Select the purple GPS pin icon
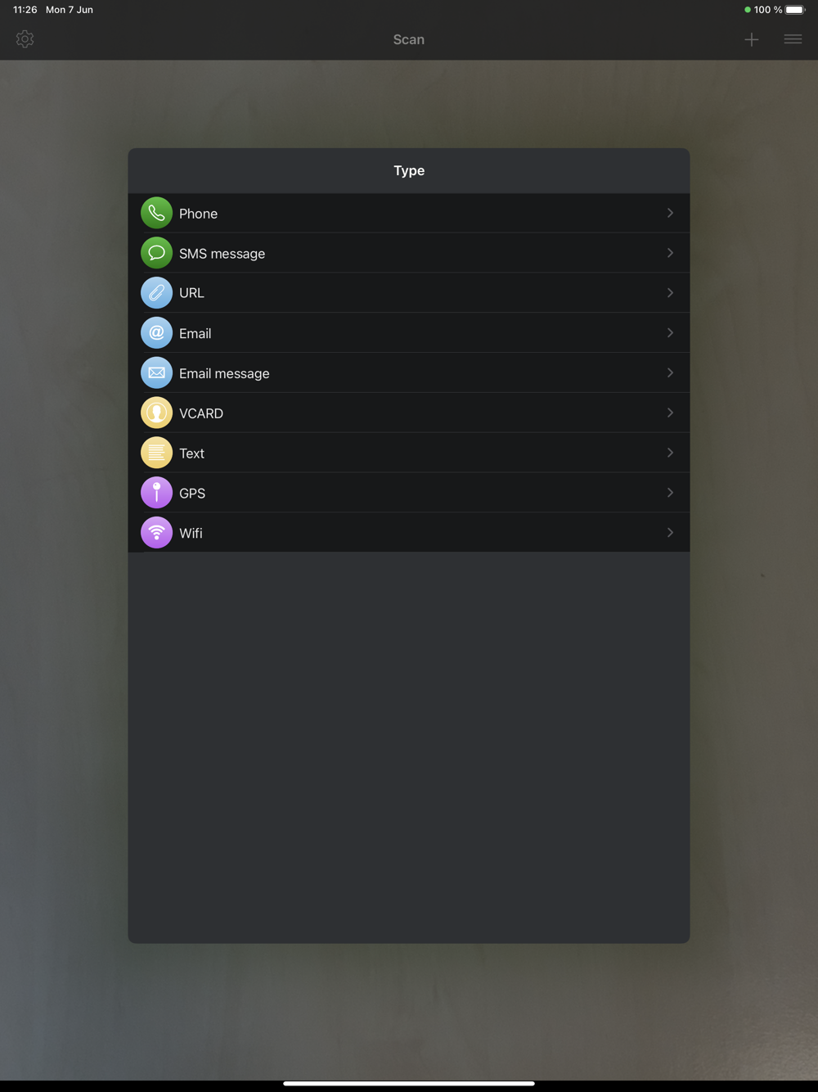 (156, 493)
